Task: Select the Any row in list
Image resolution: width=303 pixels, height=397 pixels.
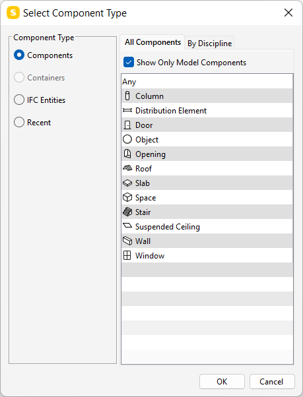Action: coord(207,82)
